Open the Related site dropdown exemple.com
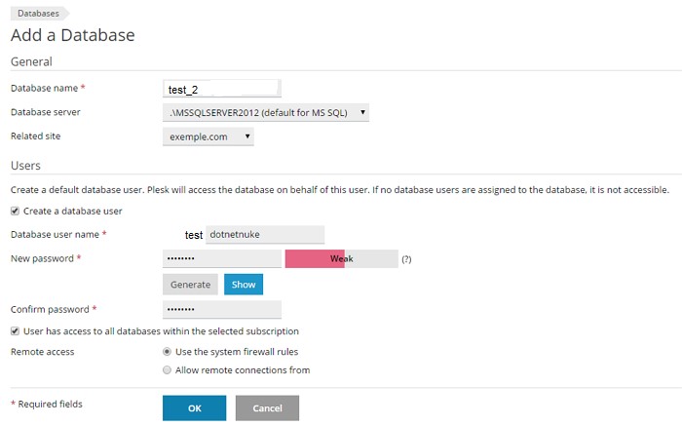The image size is (682, 425). (x=208, y=136)
